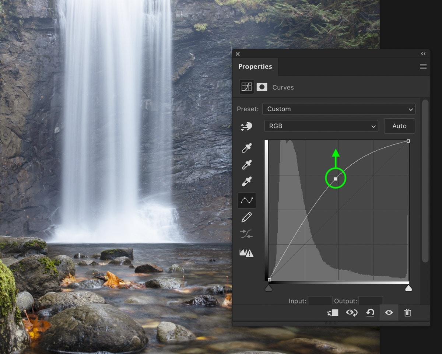Click the histogram recalculate warning icon
The image size is (442, 354).
pyautogui.click(x=246, y=253)
